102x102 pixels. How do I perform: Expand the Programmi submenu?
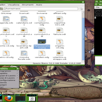[x=9, y=71]
